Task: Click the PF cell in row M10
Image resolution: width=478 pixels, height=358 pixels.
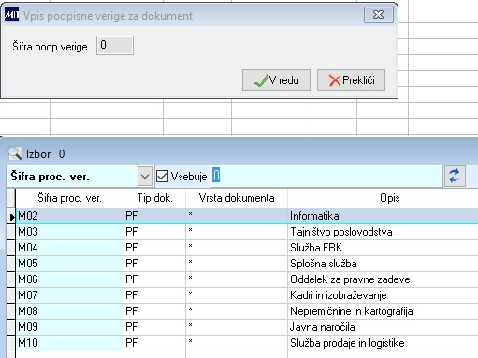Action: click(154, 343)
